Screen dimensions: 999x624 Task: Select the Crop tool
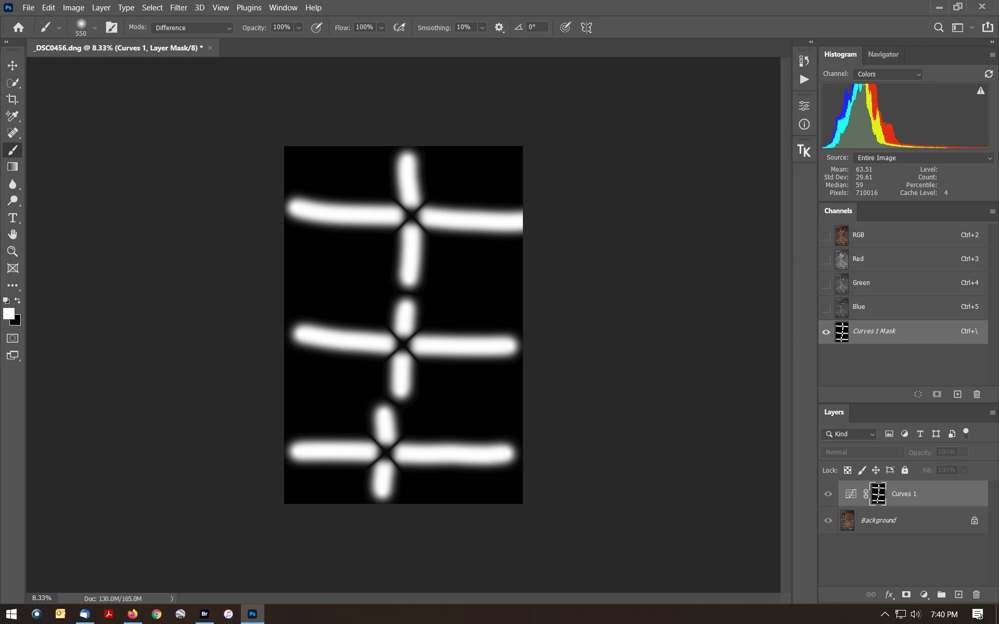tap(12, 99)
